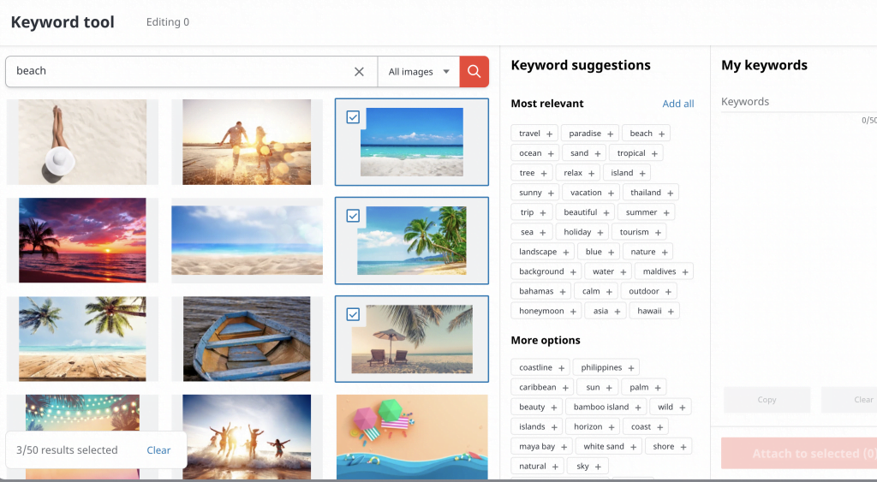Add the 'paradise' keyword with plus icon
This screenshot has height=482, width=877.
(x=611, y=134)
